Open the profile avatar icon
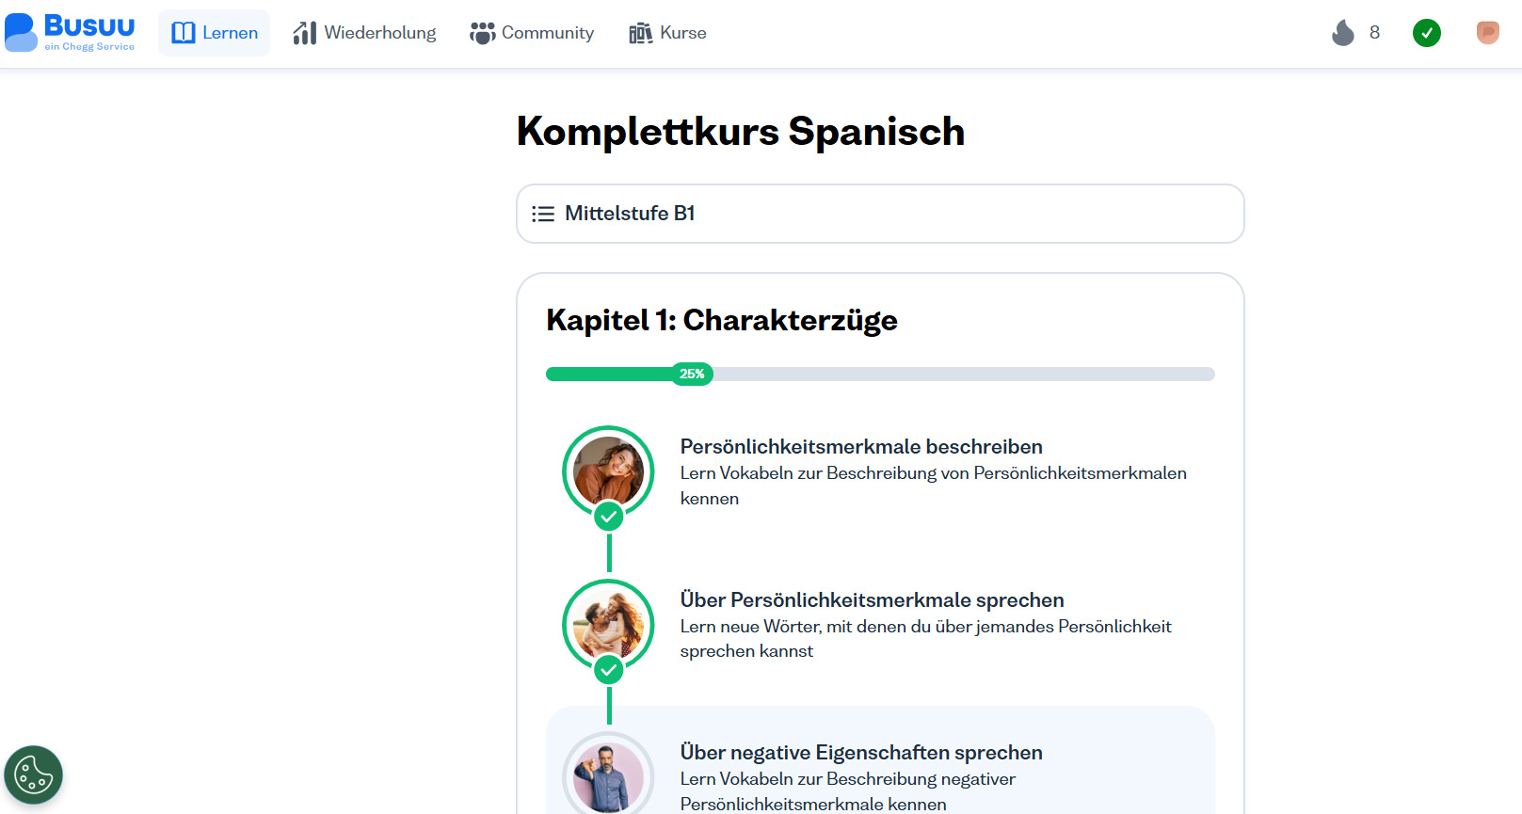Image resolution: width=1522 pixels, height=814 pixels. click(1488, 33)
